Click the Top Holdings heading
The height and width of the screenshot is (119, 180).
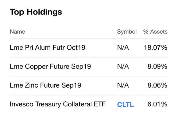36,12
